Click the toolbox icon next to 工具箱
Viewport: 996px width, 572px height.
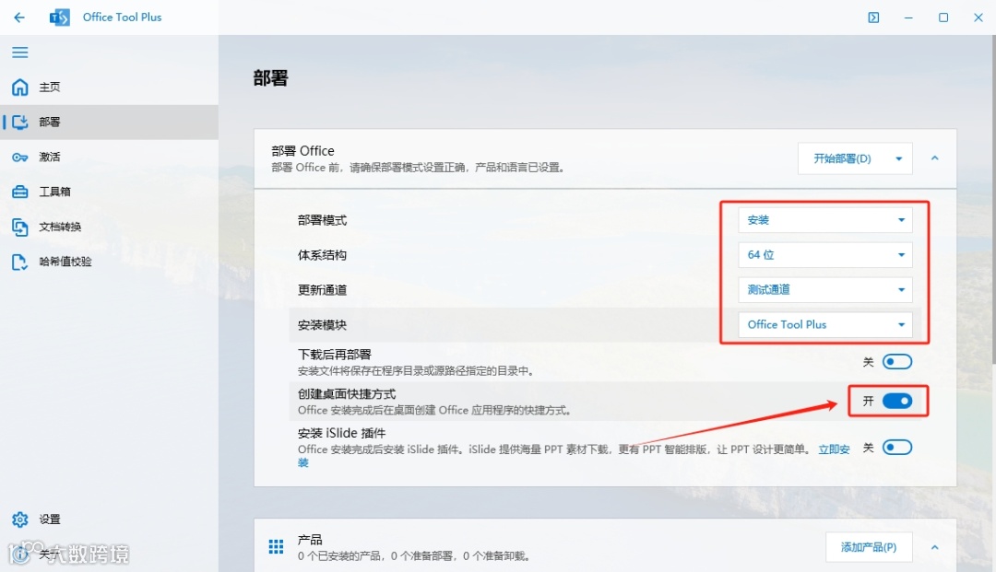click(19, 192)
